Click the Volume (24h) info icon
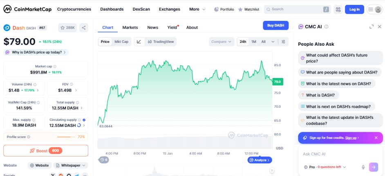The height and width of the screenshot is (176, 385). [x=35, y=84]
